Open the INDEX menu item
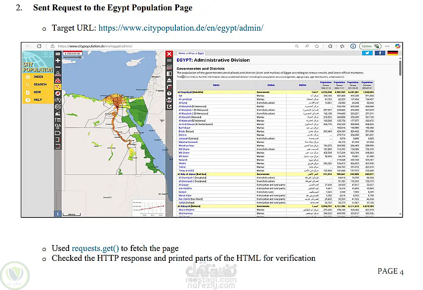423x290 pixels. [x=38, y=77]
